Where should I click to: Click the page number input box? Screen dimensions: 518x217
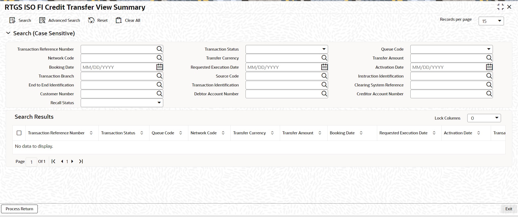[x=31, y=162]
